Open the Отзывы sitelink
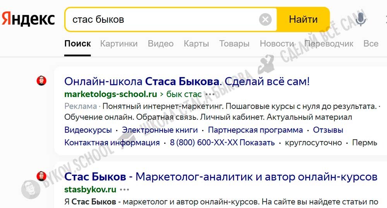Viewport: 387px width, 208px height. pos(328,130)
